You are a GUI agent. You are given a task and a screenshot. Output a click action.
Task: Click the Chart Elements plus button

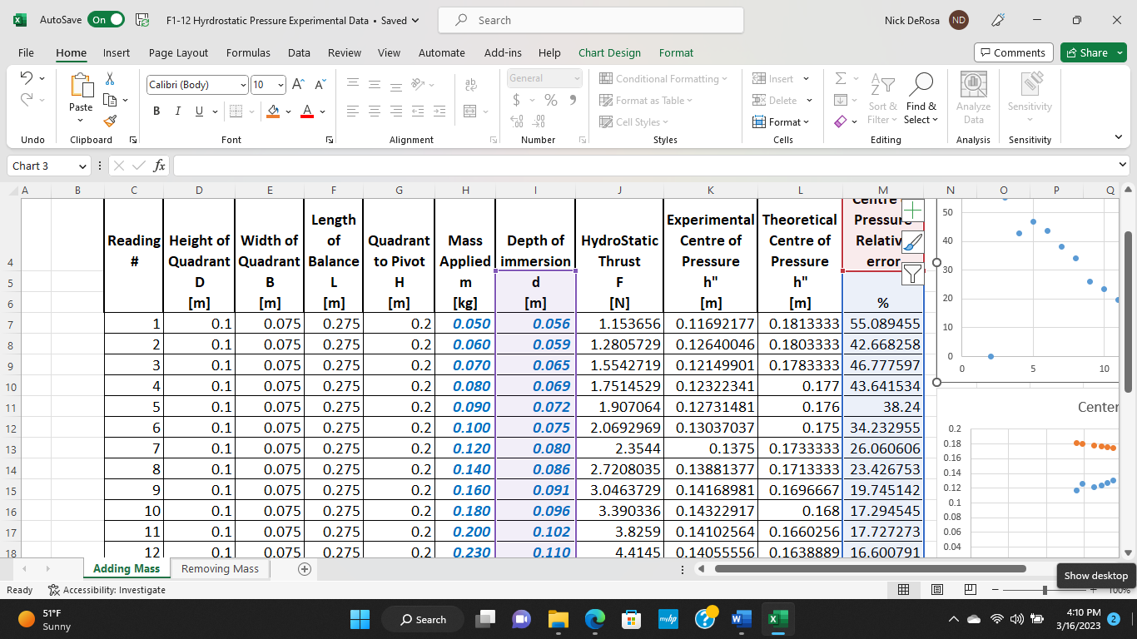coord(913,211)
